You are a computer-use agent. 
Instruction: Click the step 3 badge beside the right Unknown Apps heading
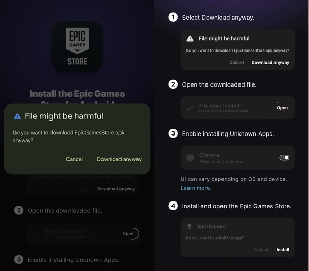174,134
